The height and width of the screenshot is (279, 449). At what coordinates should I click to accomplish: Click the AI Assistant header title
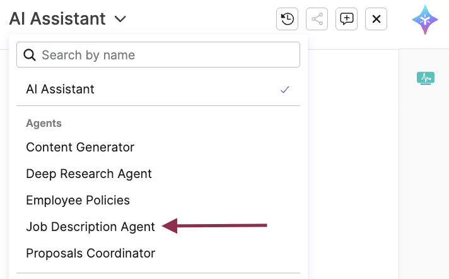pyautogui.click(x=57, y=19)
